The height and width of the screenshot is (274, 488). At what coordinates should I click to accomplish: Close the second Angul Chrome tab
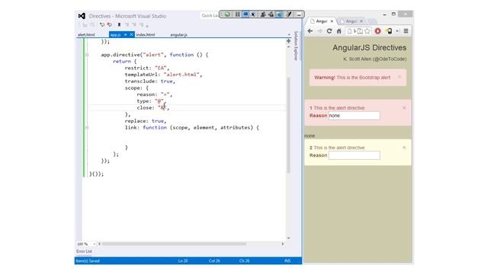[361, 21]
